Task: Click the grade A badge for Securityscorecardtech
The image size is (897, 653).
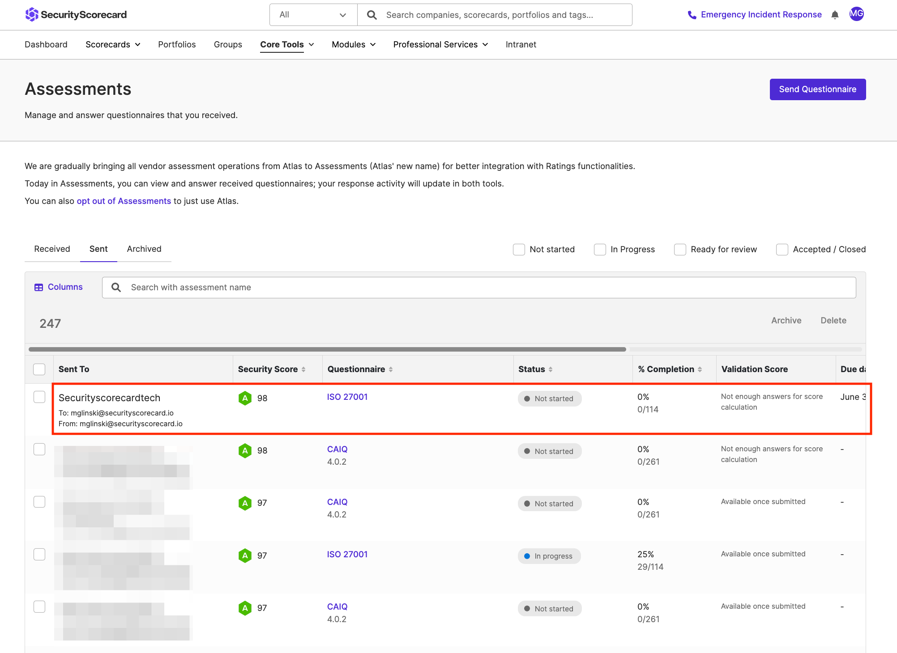Action: [245, 398]
